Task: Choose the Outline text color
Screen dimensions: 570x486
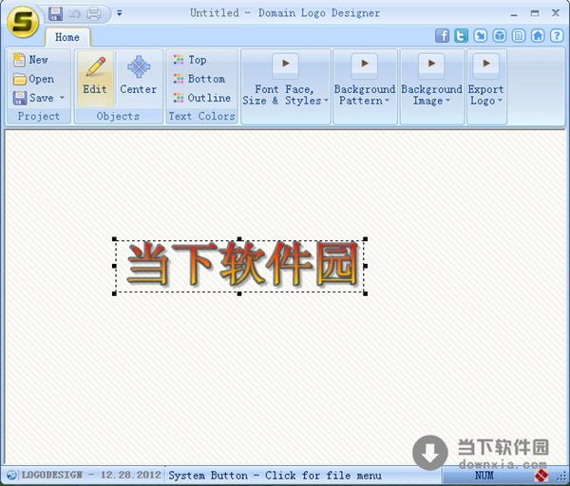Action: (201, 98)
